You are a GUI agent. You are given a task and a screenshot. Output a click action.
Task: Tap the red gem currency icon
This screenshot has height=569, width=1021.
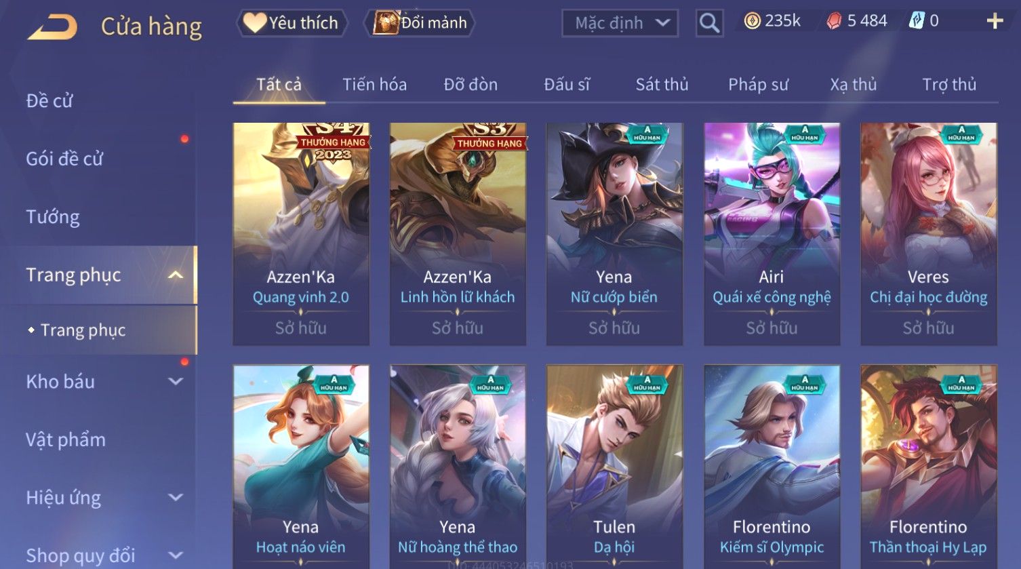(834, 21)
